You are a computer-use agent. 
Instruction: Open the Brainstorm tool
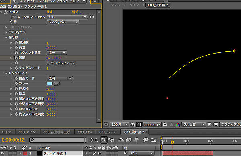pyautogui.click(x=145, y=140)
